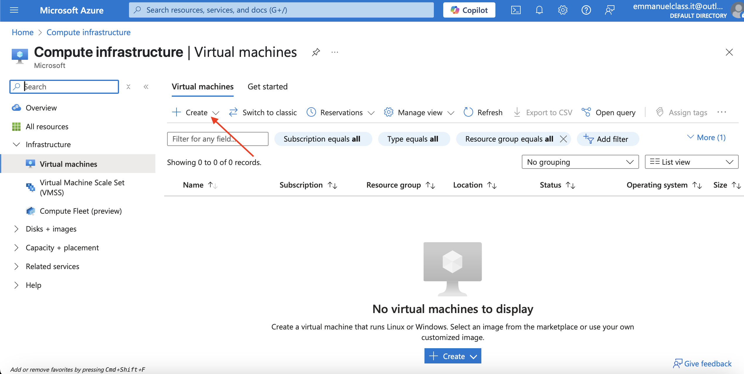The width and height of the screenshot is (744, 374).
Task: Click Add filter
Action: tap(608, 139)
